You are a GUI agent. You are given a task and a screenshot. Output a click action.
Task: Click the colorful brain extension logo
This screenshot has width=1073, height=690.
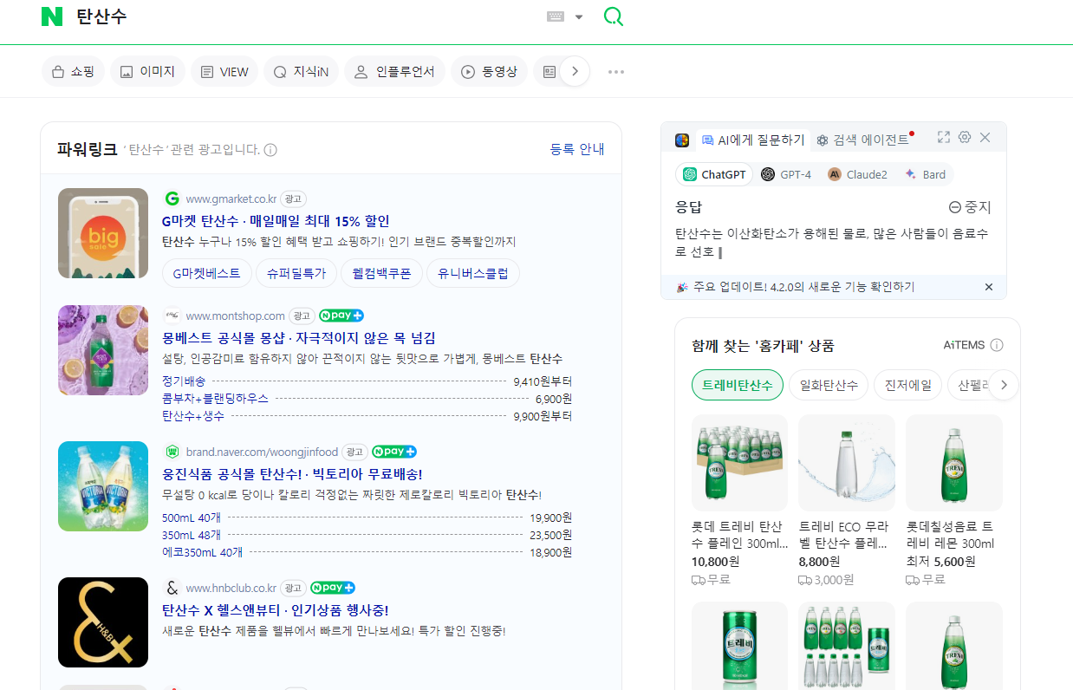(x=682, y=140)
